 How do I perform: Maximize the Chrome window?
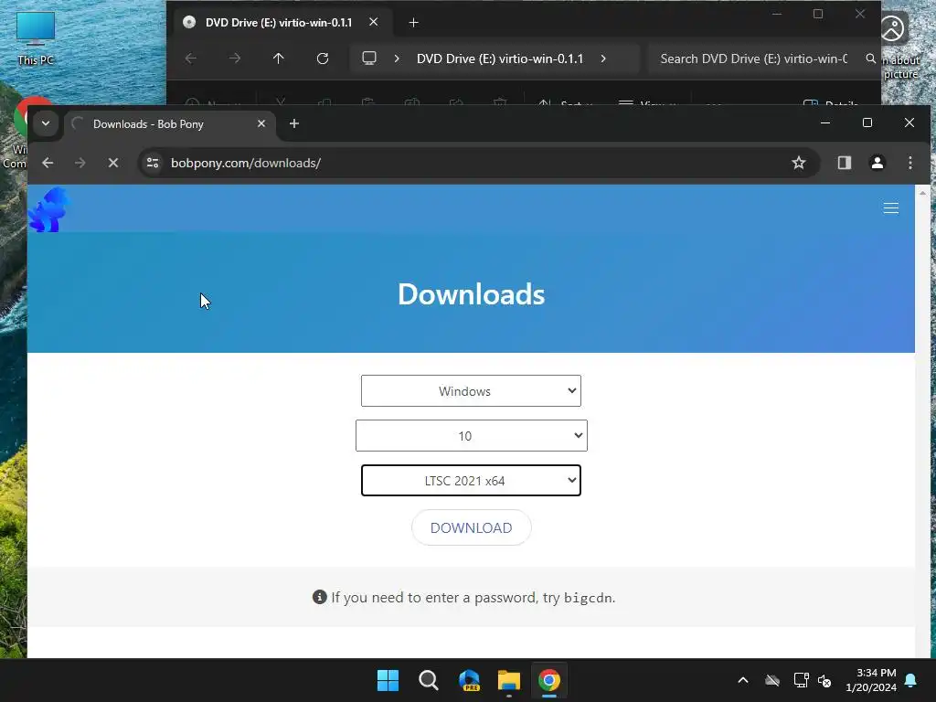click(x=867, y=123)
